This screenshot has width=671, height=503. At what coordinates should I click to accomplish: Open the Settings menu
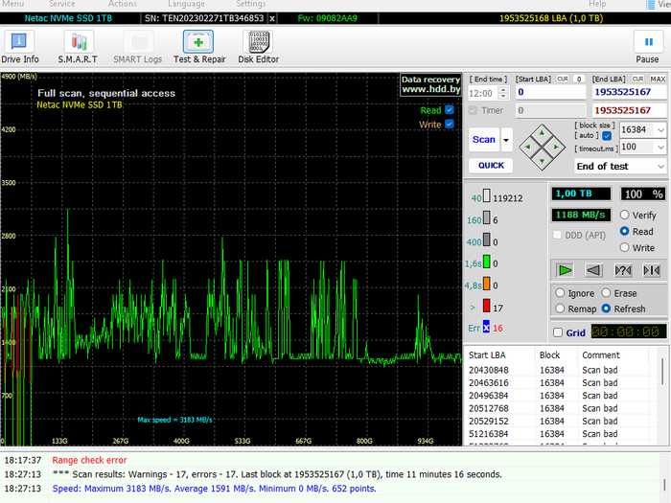coord(251,4)
